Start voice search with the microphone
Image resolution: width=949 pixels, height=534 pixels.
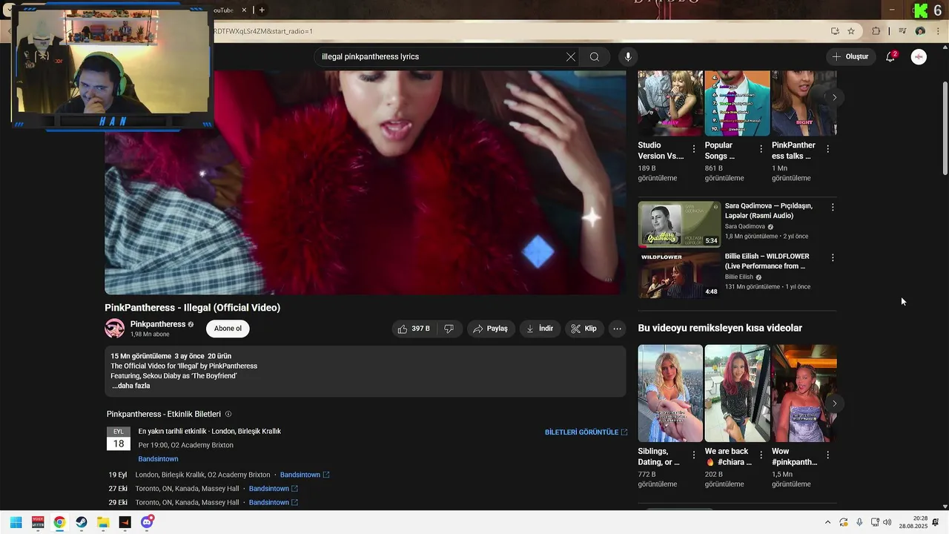[x=628, y=57]
